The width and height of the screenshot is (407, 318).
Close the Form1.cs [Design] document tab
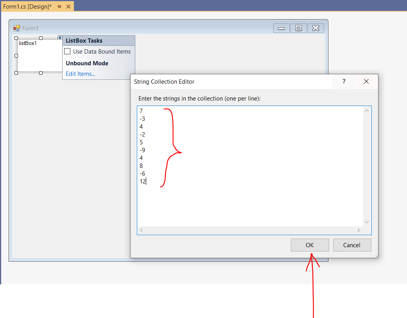(x=68, y=7)
